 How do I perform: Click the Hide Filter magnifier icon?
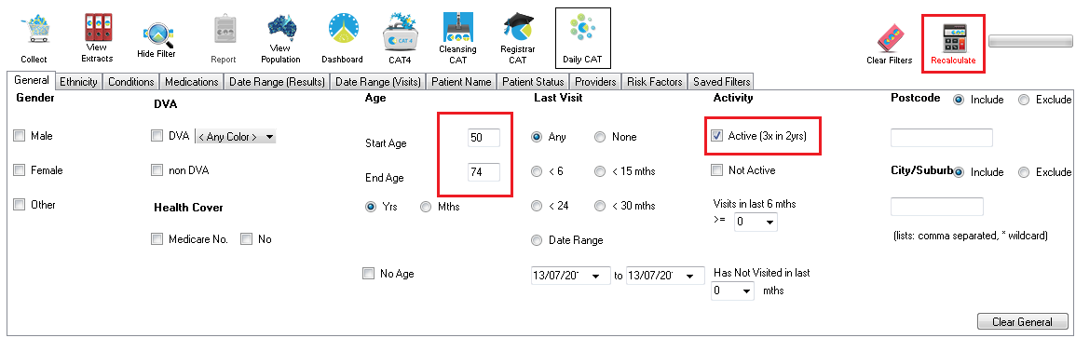[x=157, y=33]
